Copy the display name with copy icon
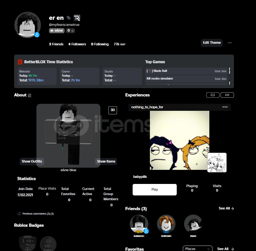Image resolution: width=256 pixels, height=251 pixels. point(69,18)
